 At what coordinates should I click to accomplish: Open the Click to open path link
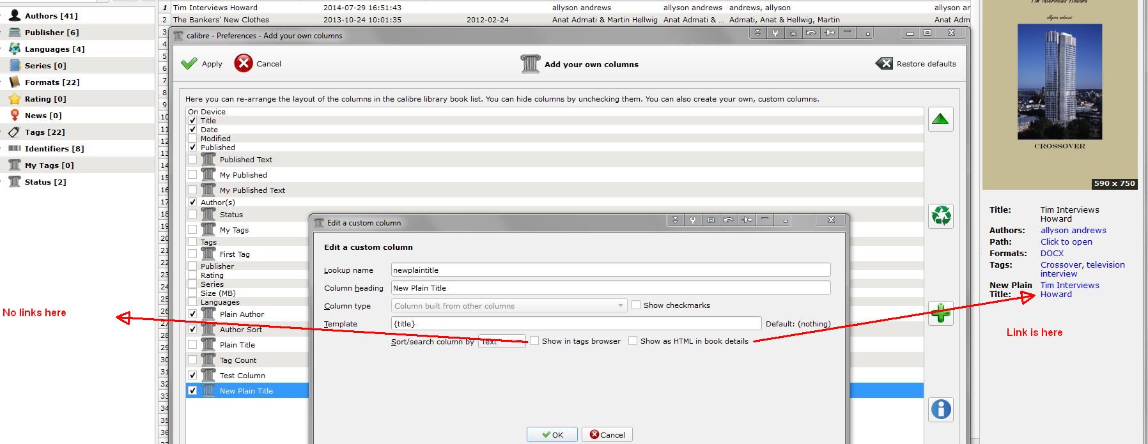1066,242
